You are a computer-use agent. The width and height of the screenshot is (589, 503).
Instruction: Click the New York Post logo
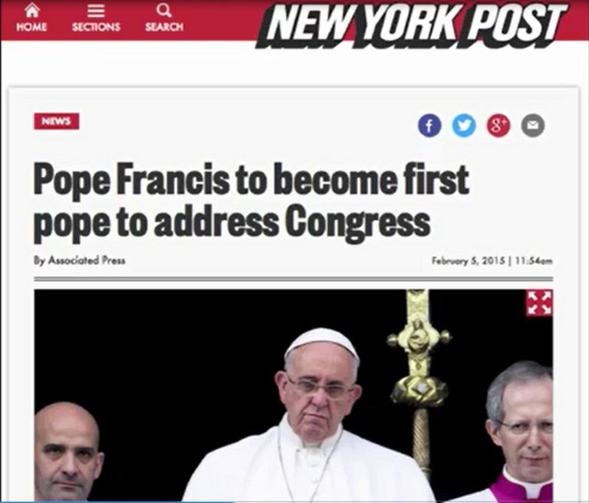tap(411, 25)
